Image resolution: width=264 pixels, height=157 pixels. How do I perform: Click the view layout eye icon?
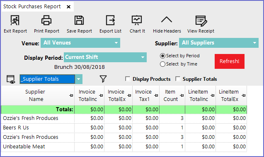click(11, 79)
